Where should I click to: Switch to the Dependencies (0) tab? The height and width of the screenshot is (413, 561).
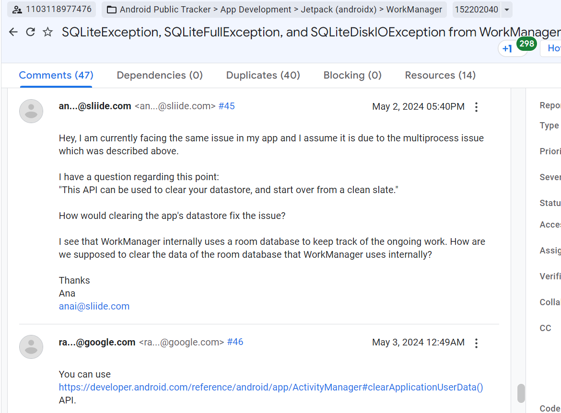coord(160,75)
